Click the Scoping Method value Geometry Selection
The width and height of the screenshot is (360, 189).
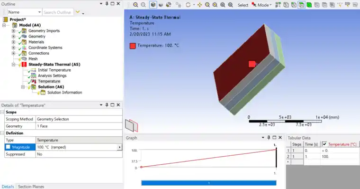pyautogui.click(x=79, y=119)
